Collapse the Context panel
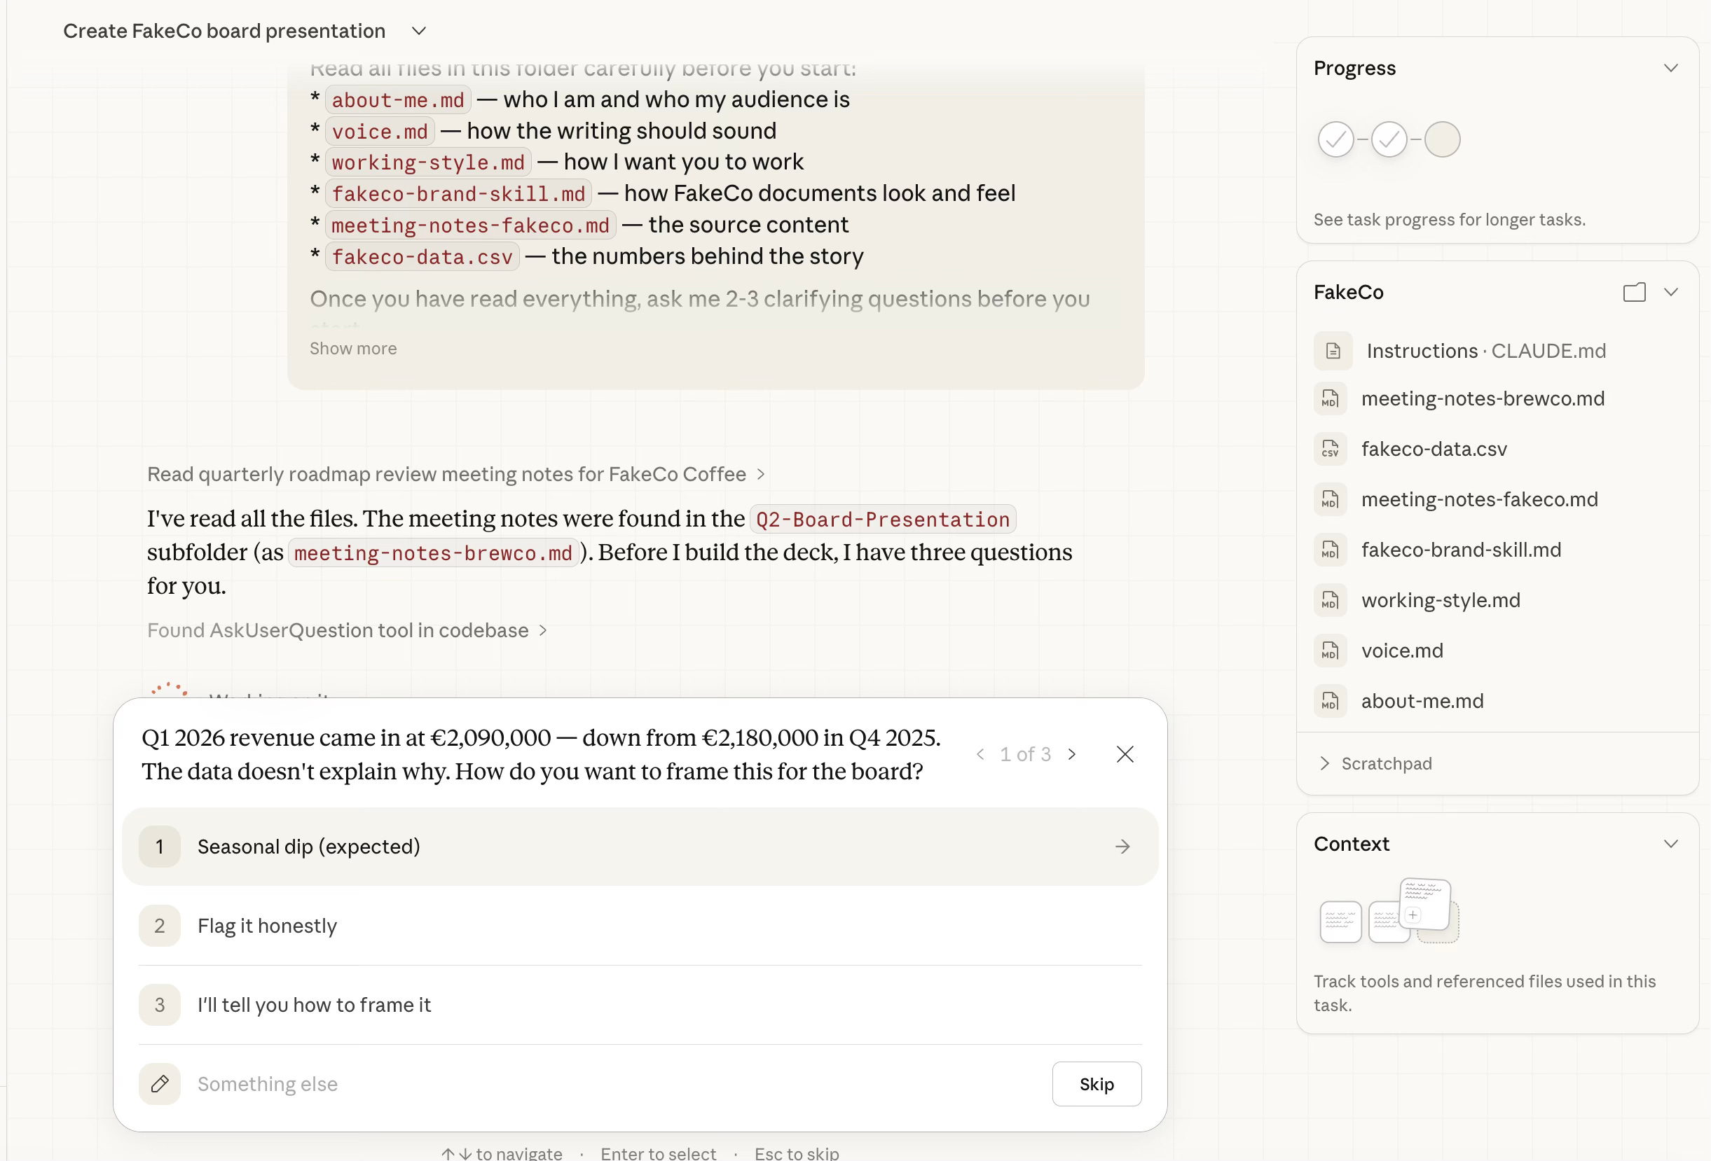The width and height of the screenshot is (1711, 1161). (x=1670, y=844)
